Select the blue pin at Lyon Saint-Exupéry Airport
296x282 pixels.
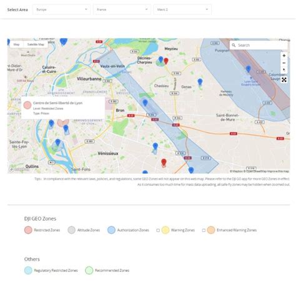(248, 69)
